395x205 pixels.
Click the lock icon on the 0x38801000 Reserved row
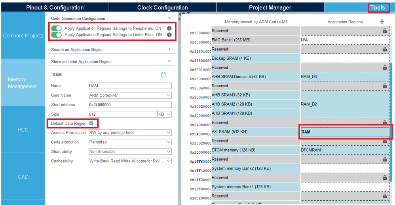pyautogui.click(x=385, y=49)
